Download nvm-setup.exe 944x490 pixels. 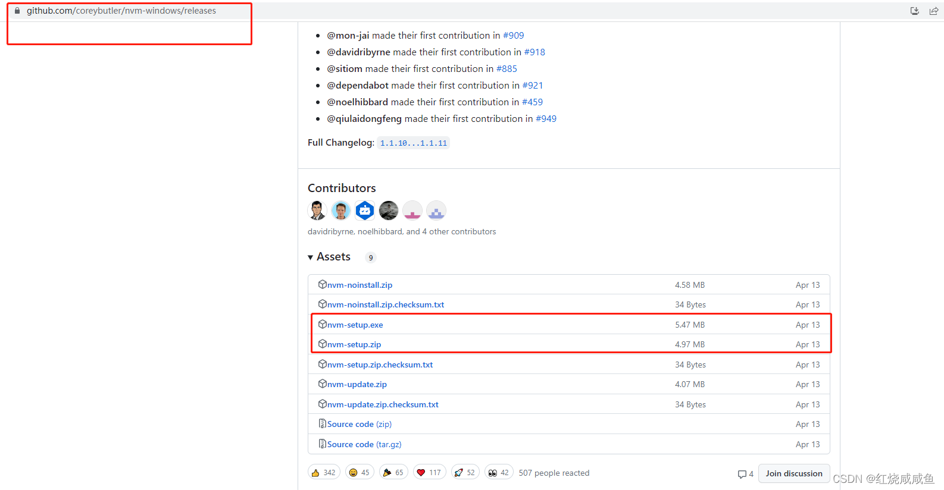click(355, 325)
